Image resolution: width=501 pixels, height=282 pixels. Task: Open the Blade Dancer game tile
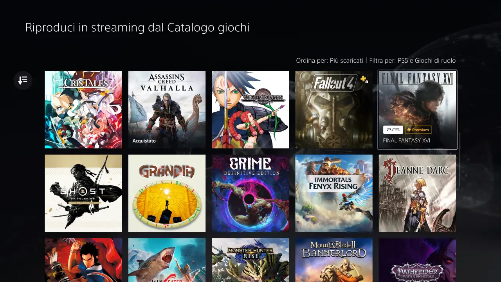(250, 110)
